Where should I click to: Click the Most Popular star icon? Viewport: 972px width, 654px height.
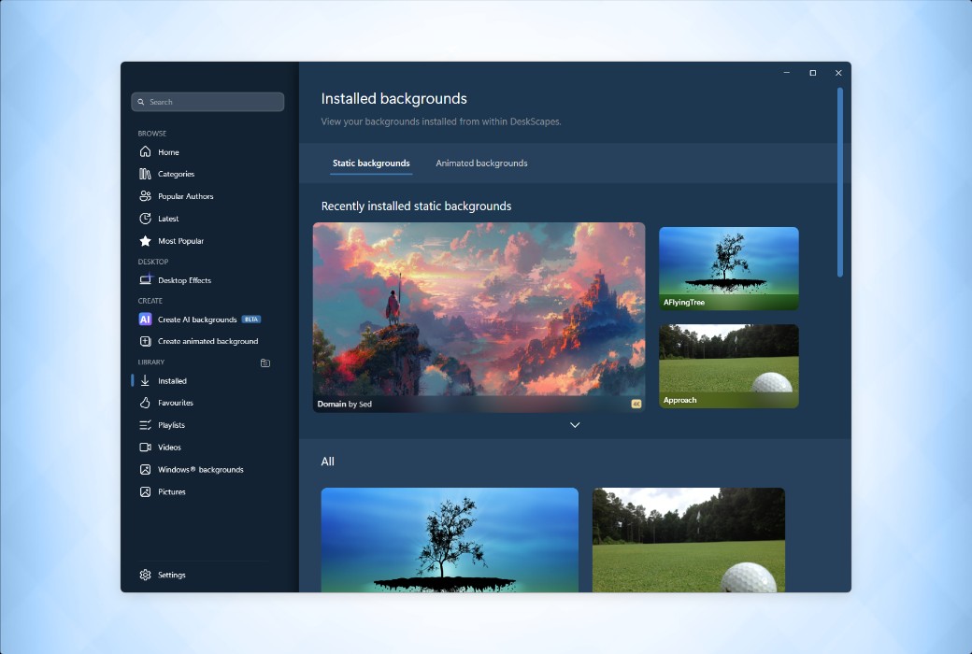point(145,240)
